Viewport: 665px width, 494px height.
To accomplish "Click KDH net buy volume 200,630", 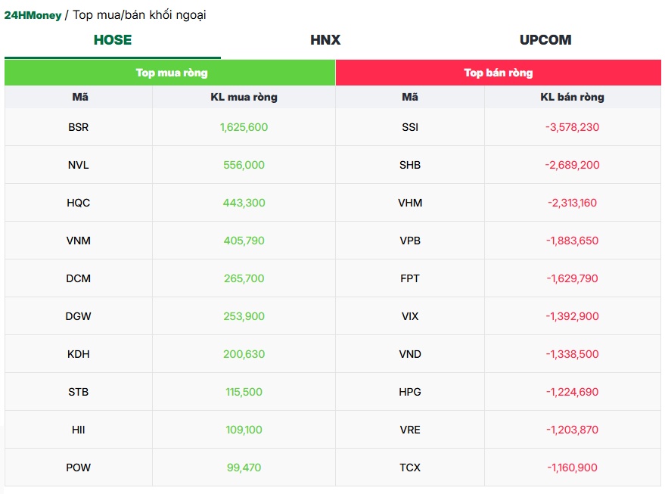I will coord(244,354).
